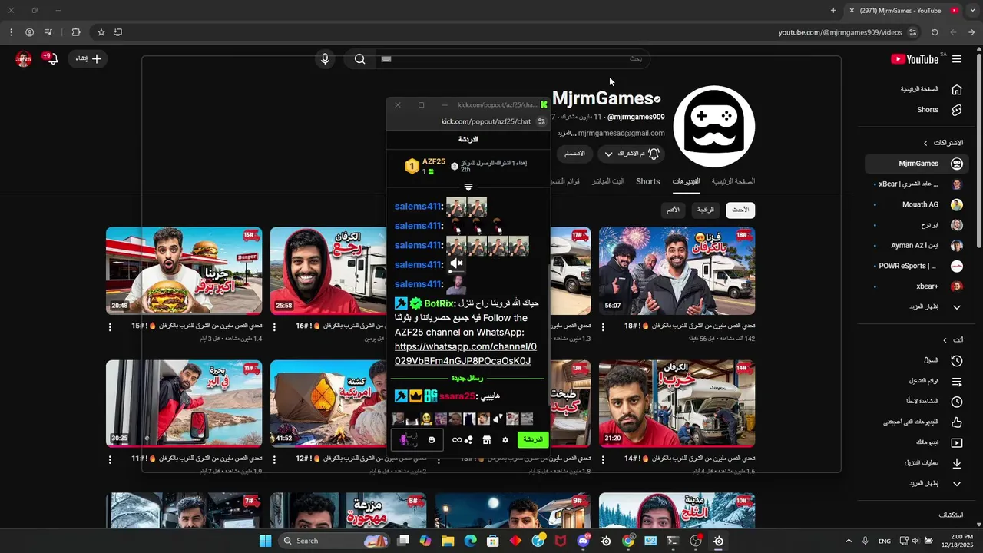Open browser tab search dropdown
The image size is (983, 553).
pos(972,11)
